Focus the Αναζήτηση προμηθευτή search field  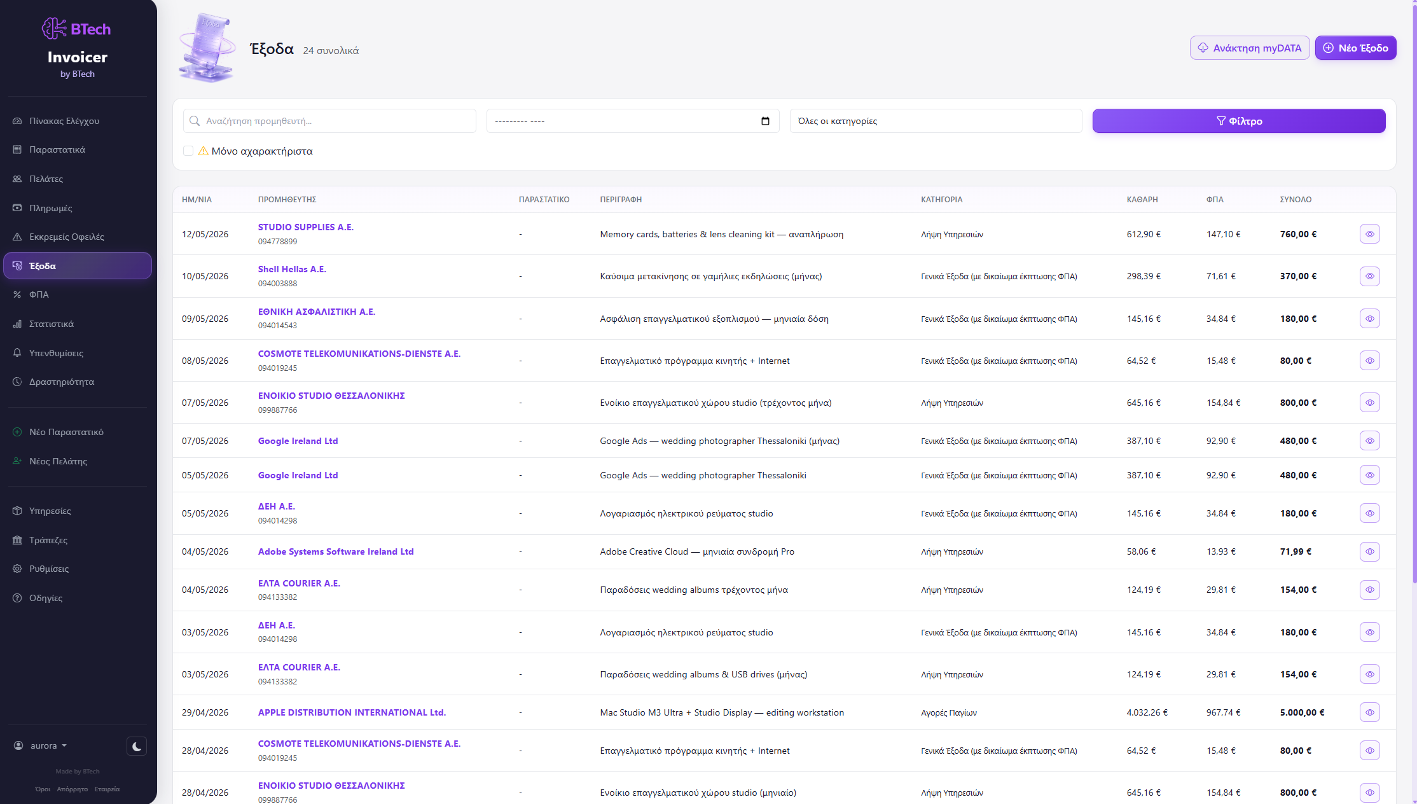[329, 121]
